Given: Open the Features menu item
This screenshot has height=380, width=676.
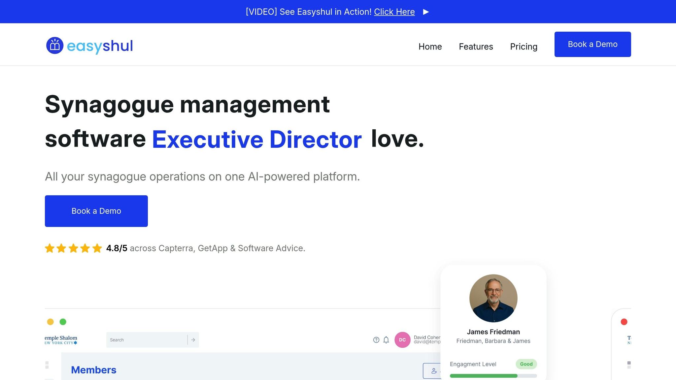Looking at the screenshot, I should (x=476, y=47).
